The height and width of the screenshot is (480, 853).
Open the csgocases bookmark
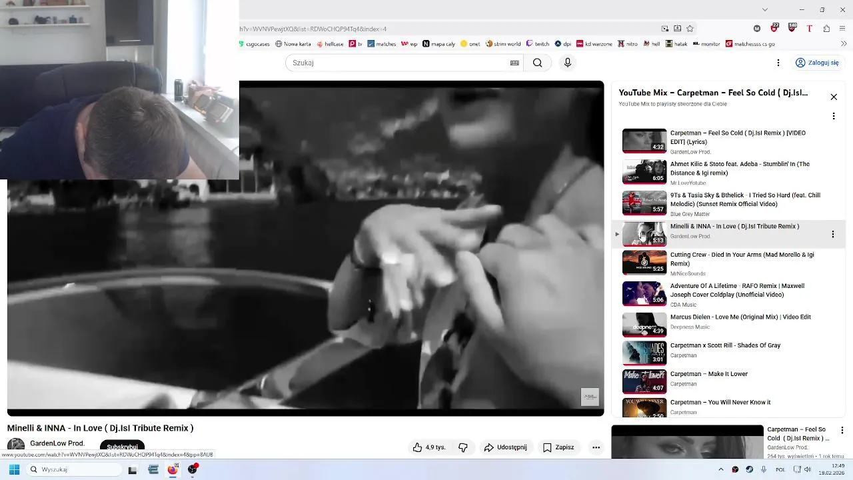click(x=255, y=44)
